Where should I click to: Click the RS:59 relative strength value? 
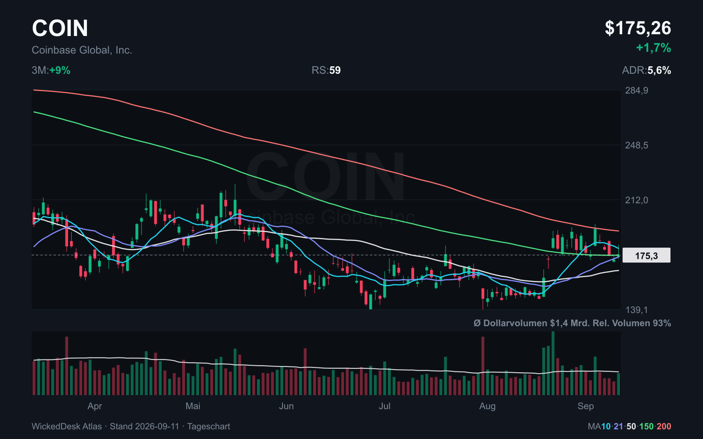(x=326, y=70)
